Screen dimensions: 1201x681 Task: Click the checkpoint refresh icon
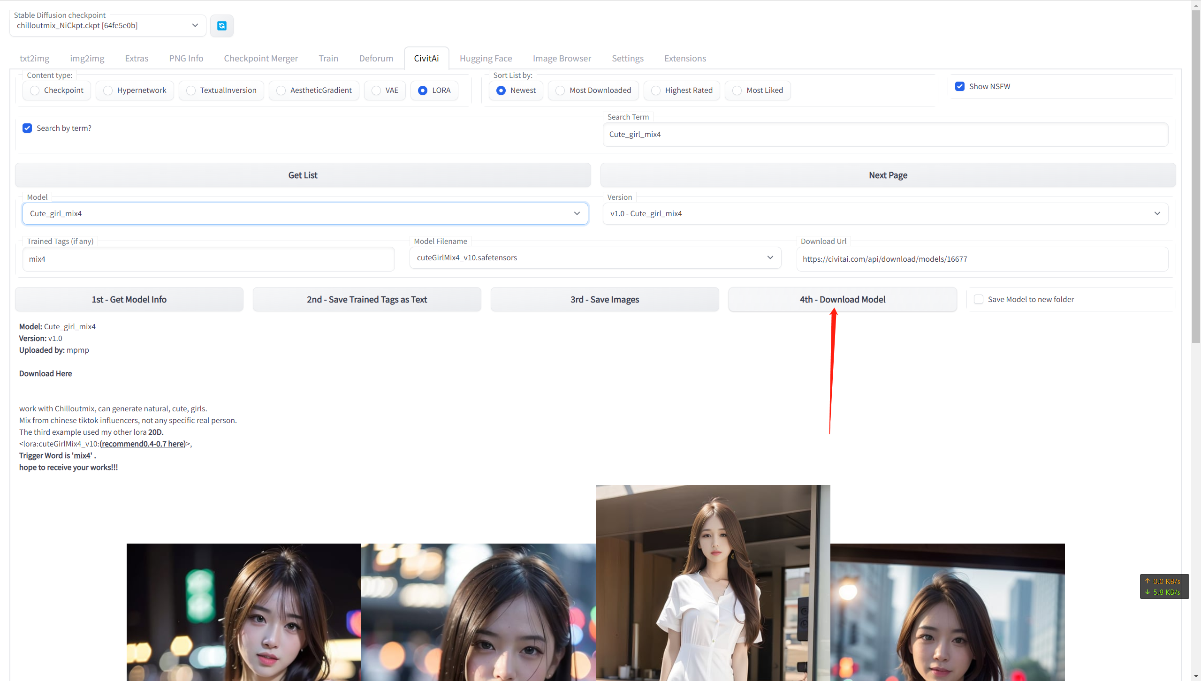point(222,26)
